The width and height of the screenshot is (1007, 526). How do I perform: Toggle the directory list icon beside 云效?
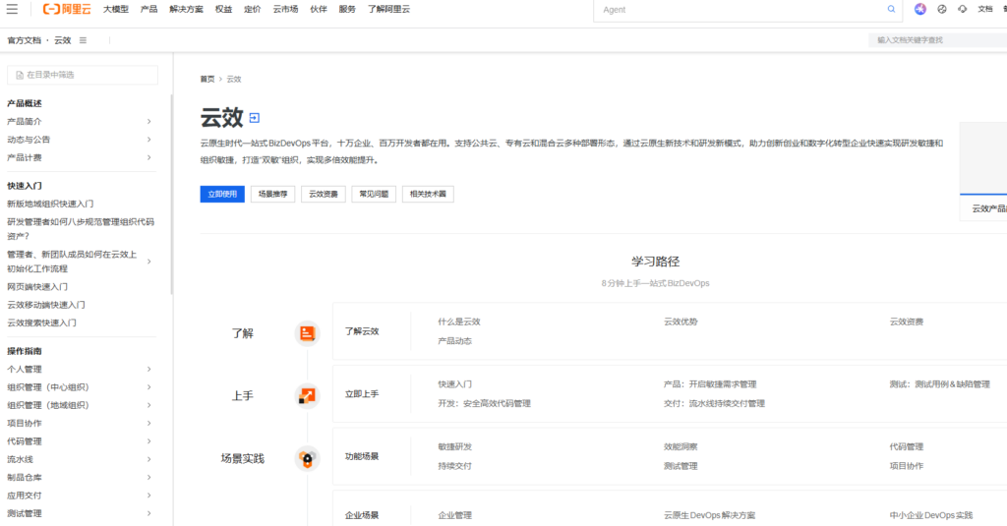pos(83,40)
